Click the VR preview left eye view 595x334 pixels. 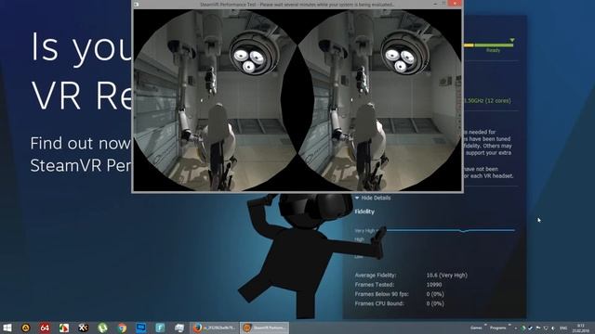tap(215, 100)
